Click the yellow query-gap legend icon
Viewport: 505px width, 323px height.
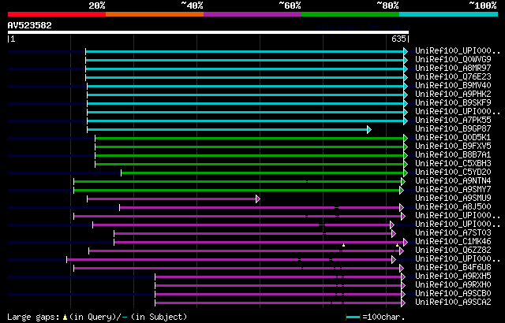[x=65, y=317]
